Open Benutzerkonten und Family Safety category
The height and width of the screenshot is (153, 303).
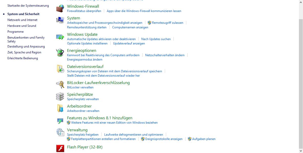(26, 39)
